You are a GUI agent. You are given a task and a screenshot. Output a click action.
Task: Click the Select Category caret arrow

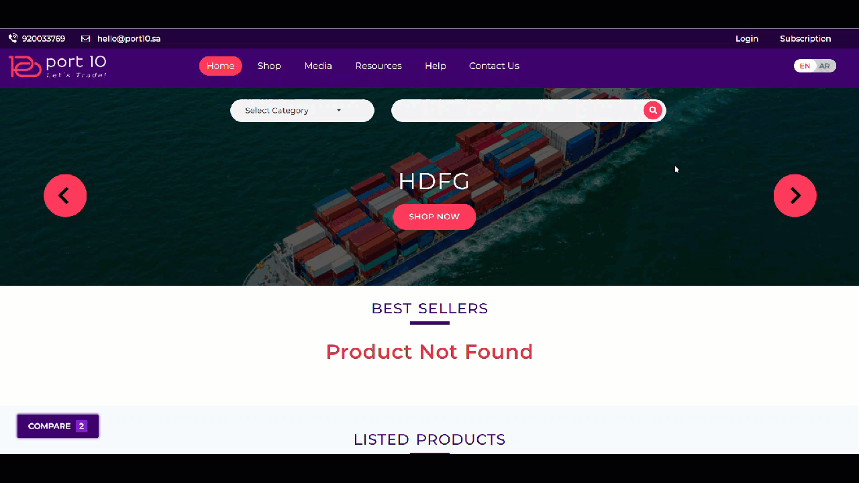[x=339, y=111]
